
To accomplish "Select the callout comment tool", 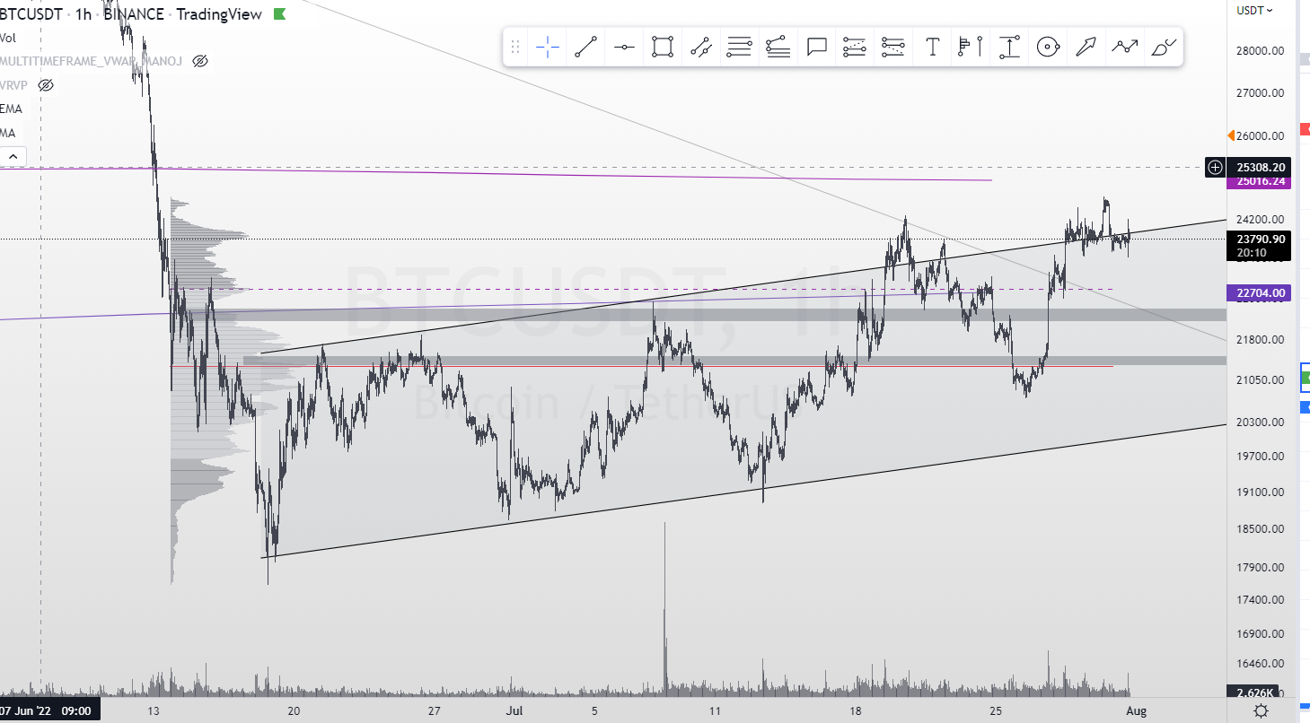I will [816, 47].
